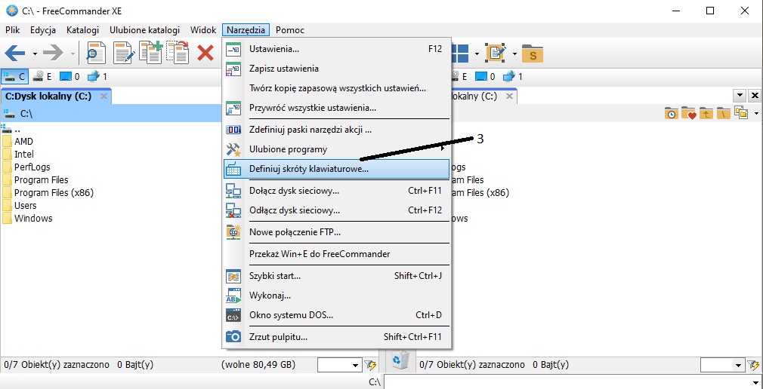
Task: Open the layout squares dropdown arrow
Action: [x=477, y=54]
